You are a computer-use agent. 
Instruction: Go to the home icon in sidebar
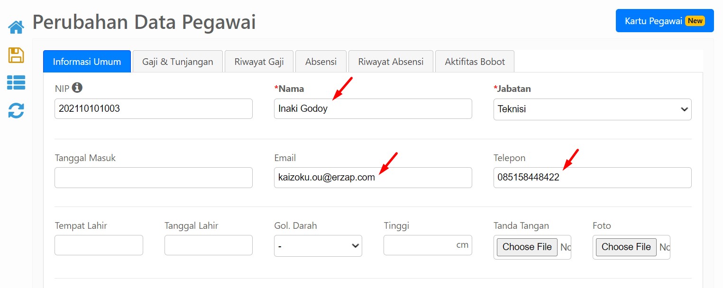(16, 27)
